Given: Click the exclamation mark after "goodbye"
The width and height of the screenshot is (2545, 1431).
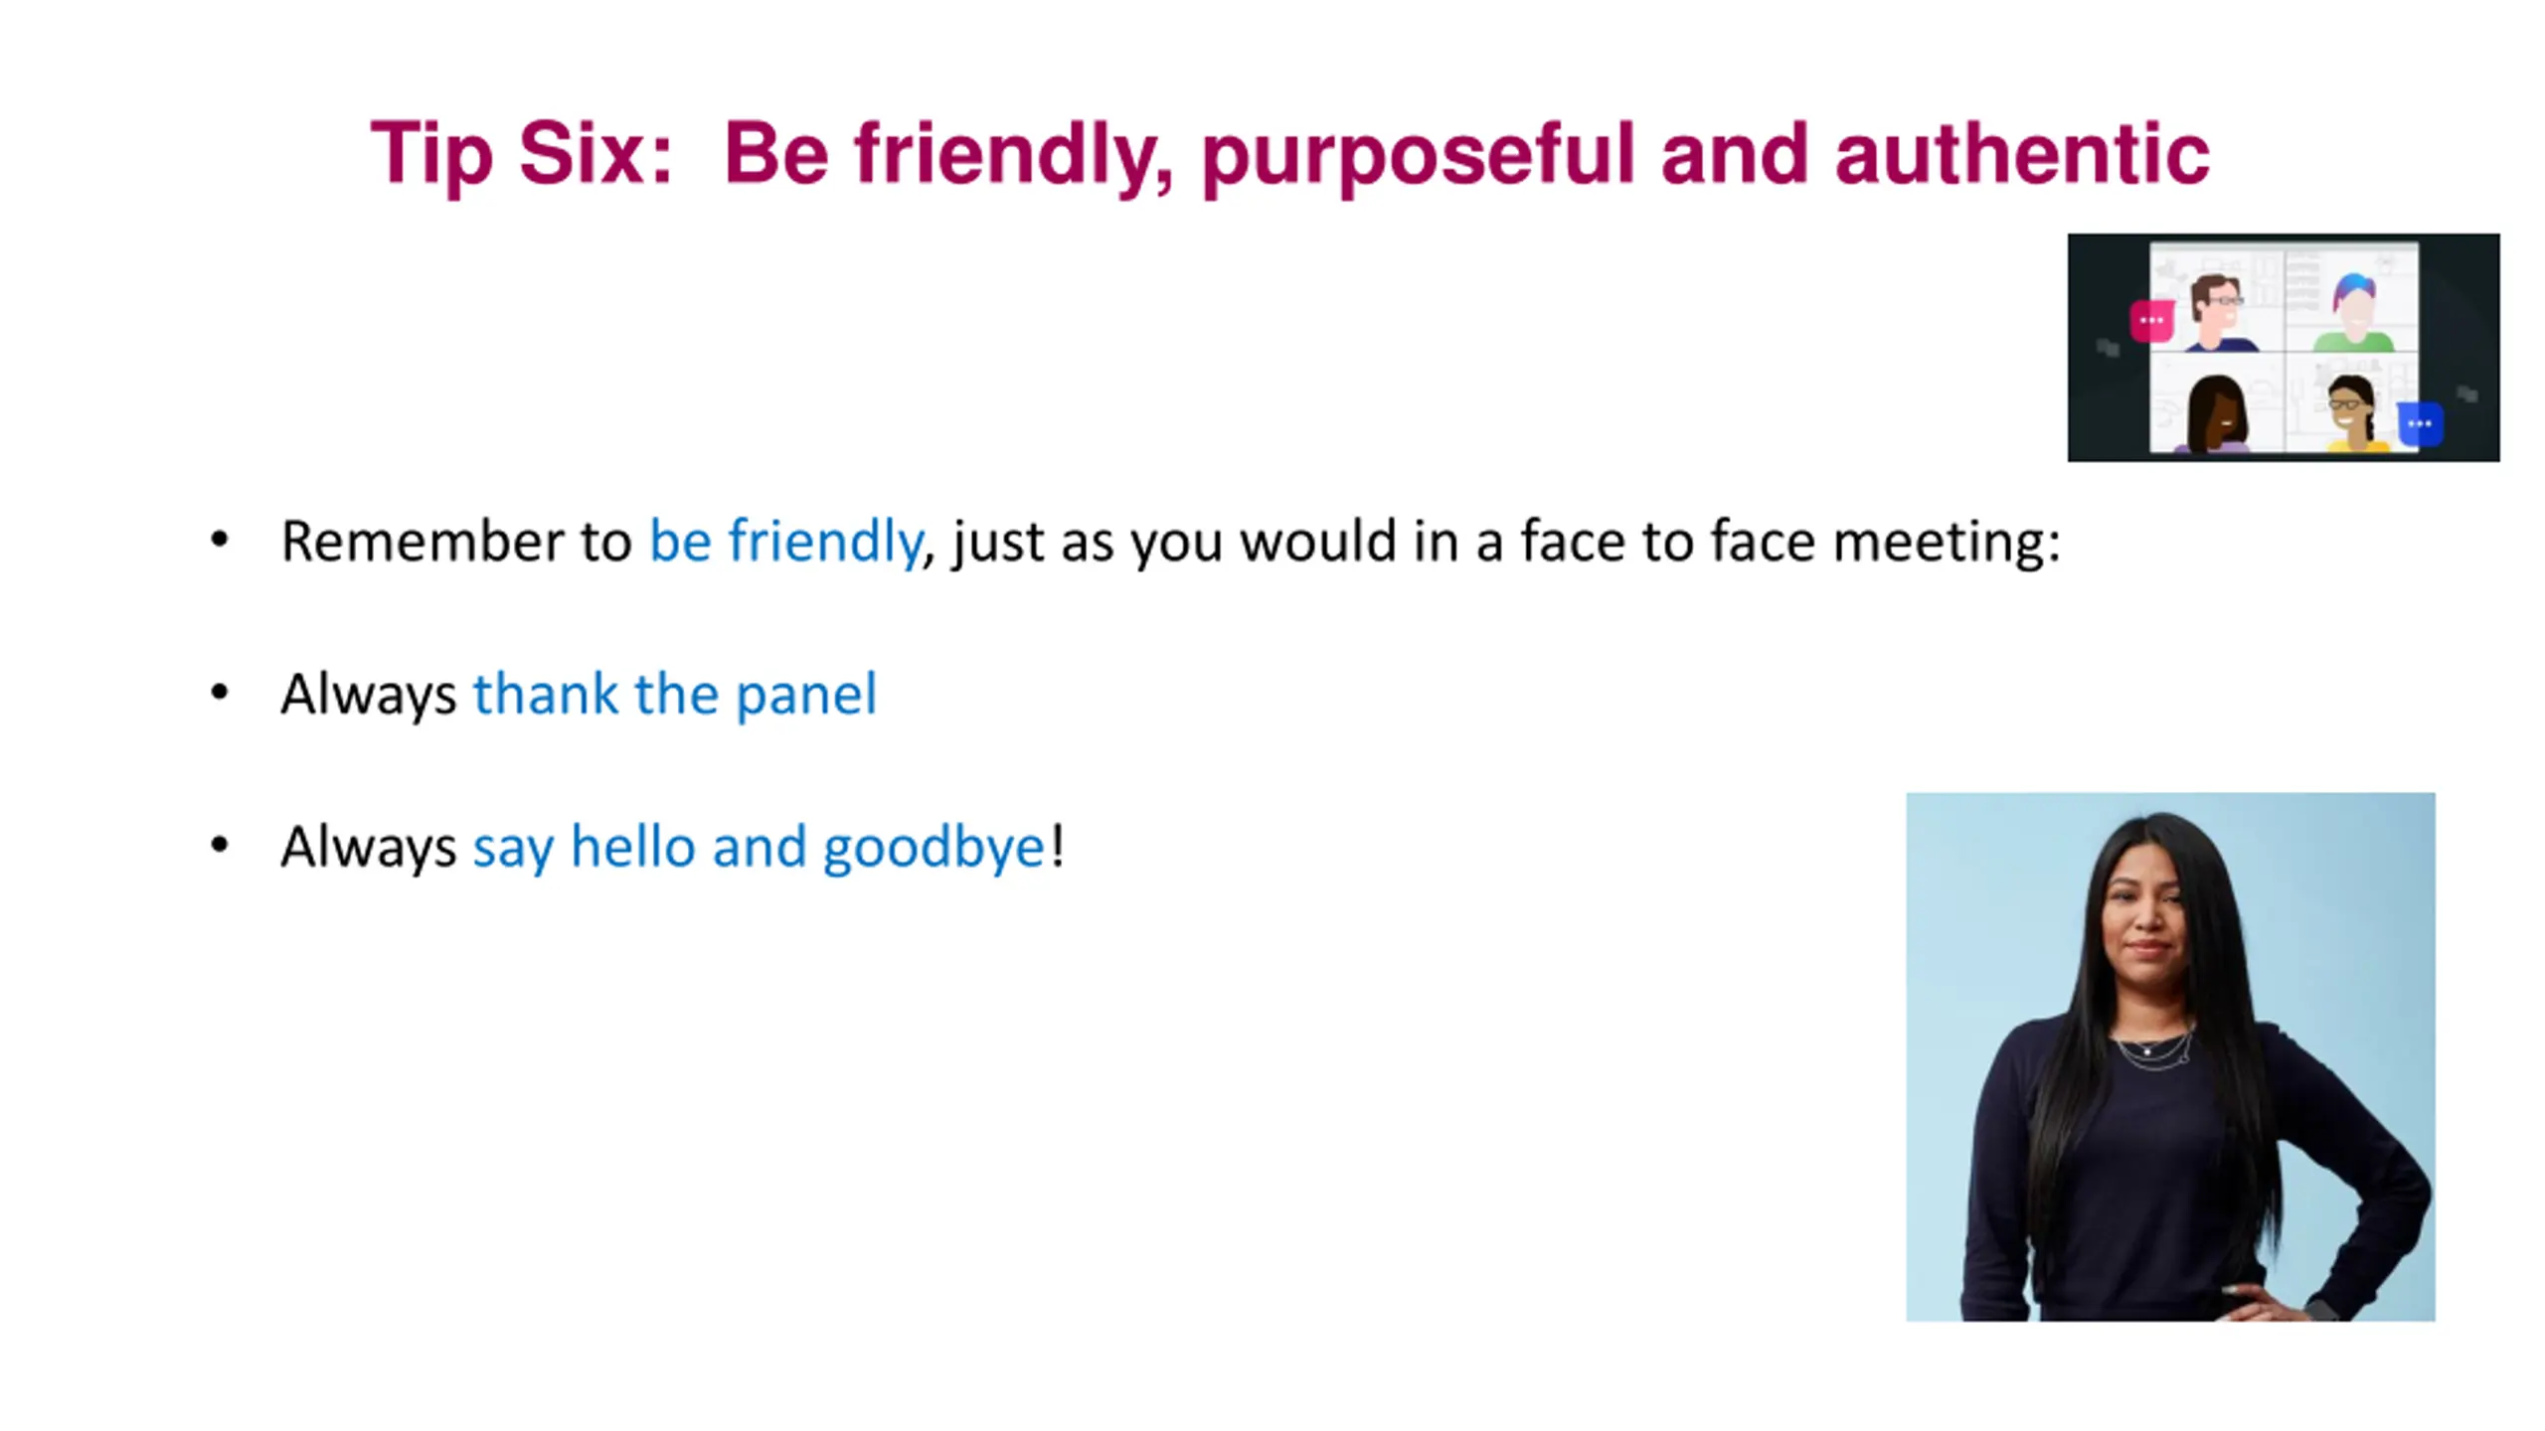Looking at the screenshot, I should click(1058, 846).
